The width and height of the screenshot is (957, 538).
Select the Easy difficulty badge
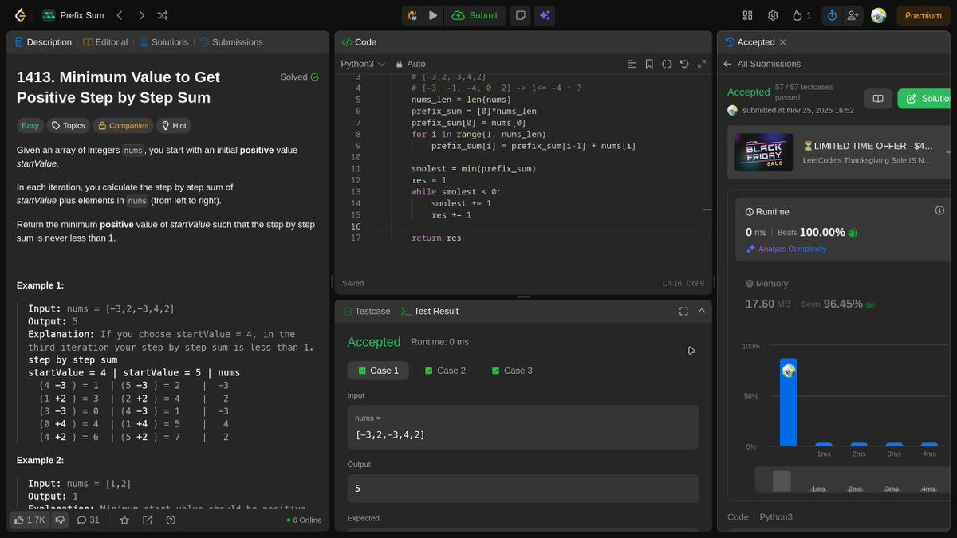pyautogui.click(x=30, y=125)
